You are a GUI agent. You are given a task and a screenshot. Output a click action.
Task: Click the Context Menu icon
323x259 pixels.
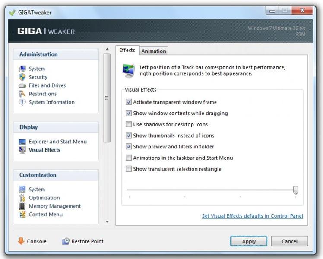coord(22,215)
